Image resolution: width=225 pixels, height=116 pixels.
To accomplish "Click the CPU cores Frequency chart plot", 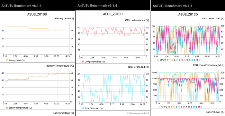I will click(188, 86).
